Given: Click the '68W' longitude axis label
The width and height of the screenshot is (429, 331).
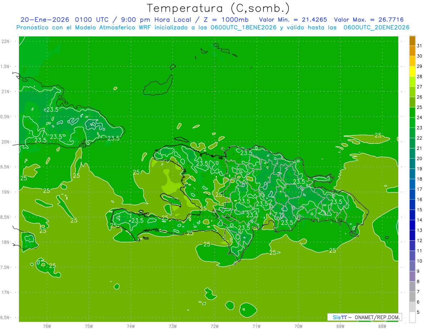Looking at the screenshot, I should tap(382, 326).
